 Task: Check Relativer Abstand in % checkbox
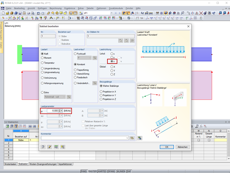pos(83,121)
